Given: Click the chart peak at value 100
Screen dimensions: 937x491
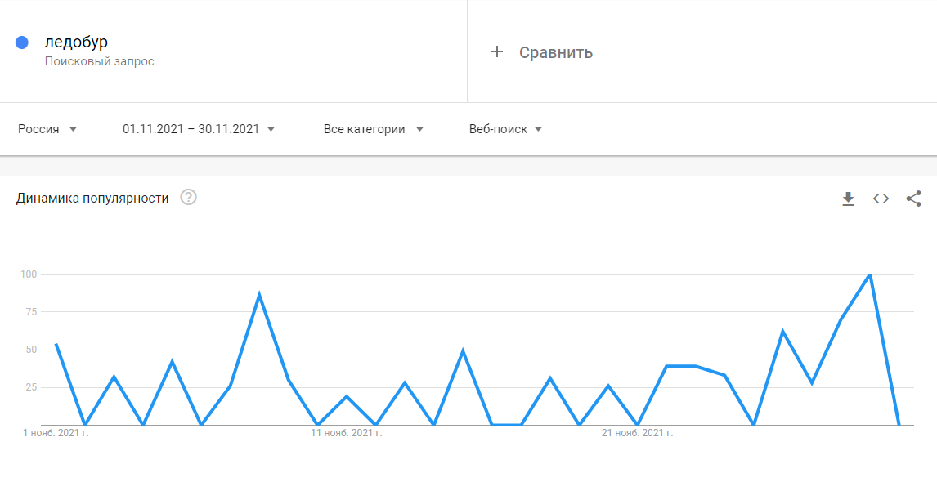Looking at the screenshot, I should coord(869,275).
